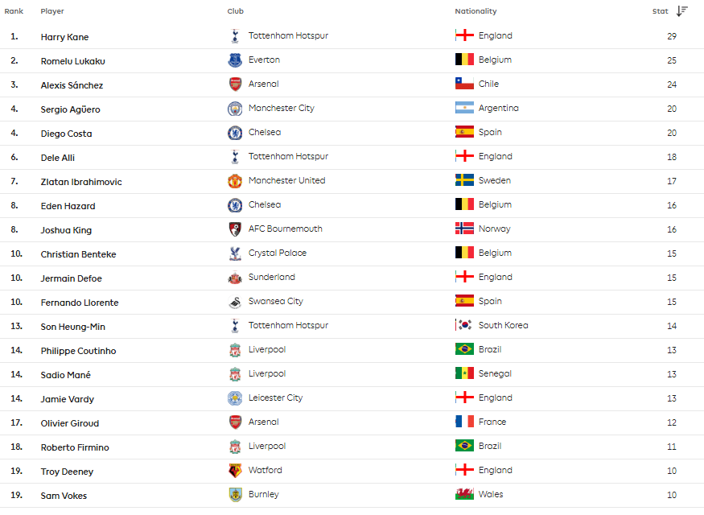Click the South Korea flag icon

click(x=464, y=325)
